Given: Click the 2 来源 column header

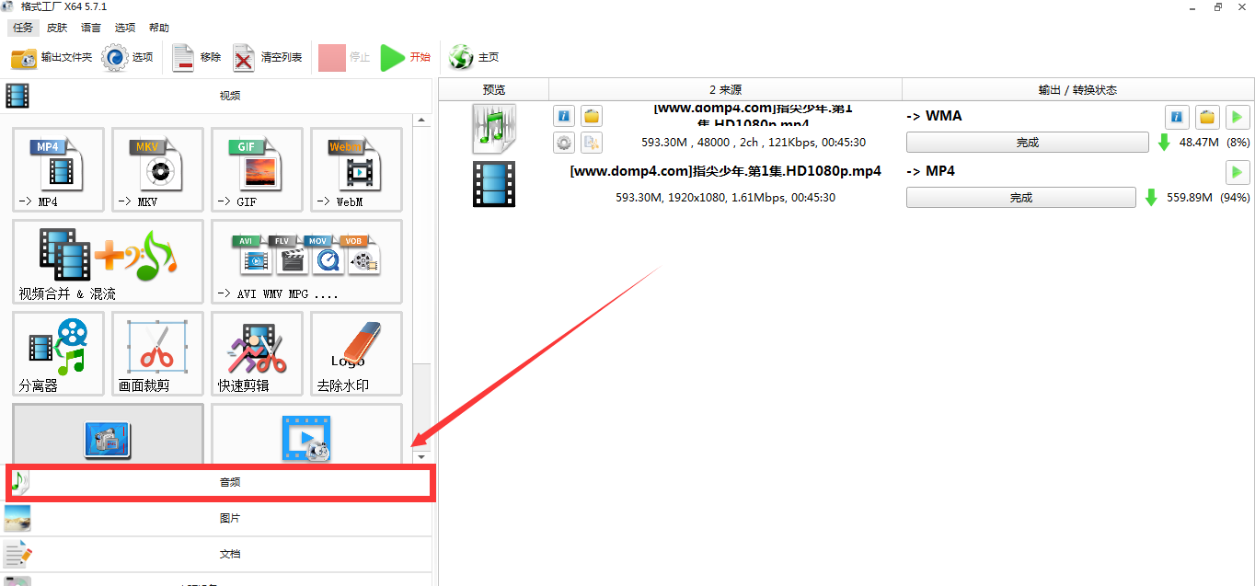Looking at the screenshot, I should pyautogui.click(x=725, y=89).
